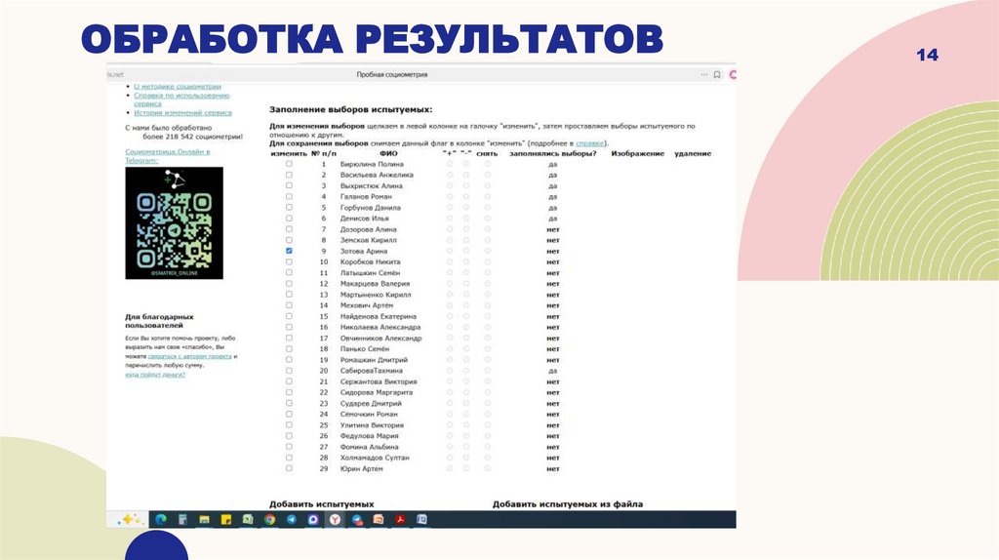Open the browser three-dots page menu
Screen dimensions: 999x560
click(x=704, y=74)
